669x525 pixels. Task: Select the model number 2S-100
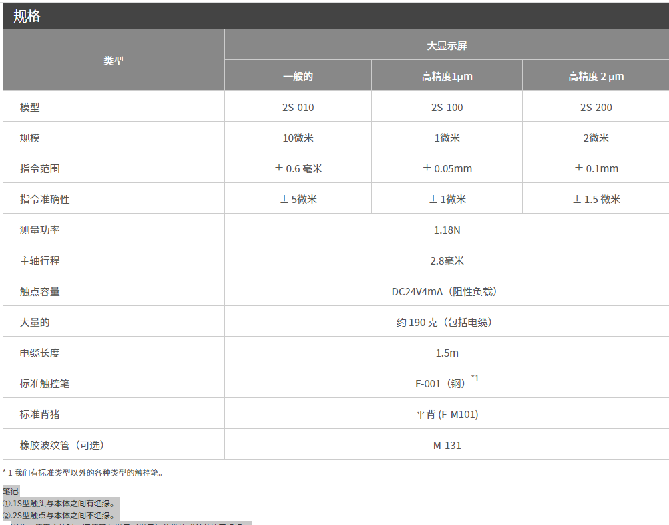pyautogui.click(x=446, y=106)
